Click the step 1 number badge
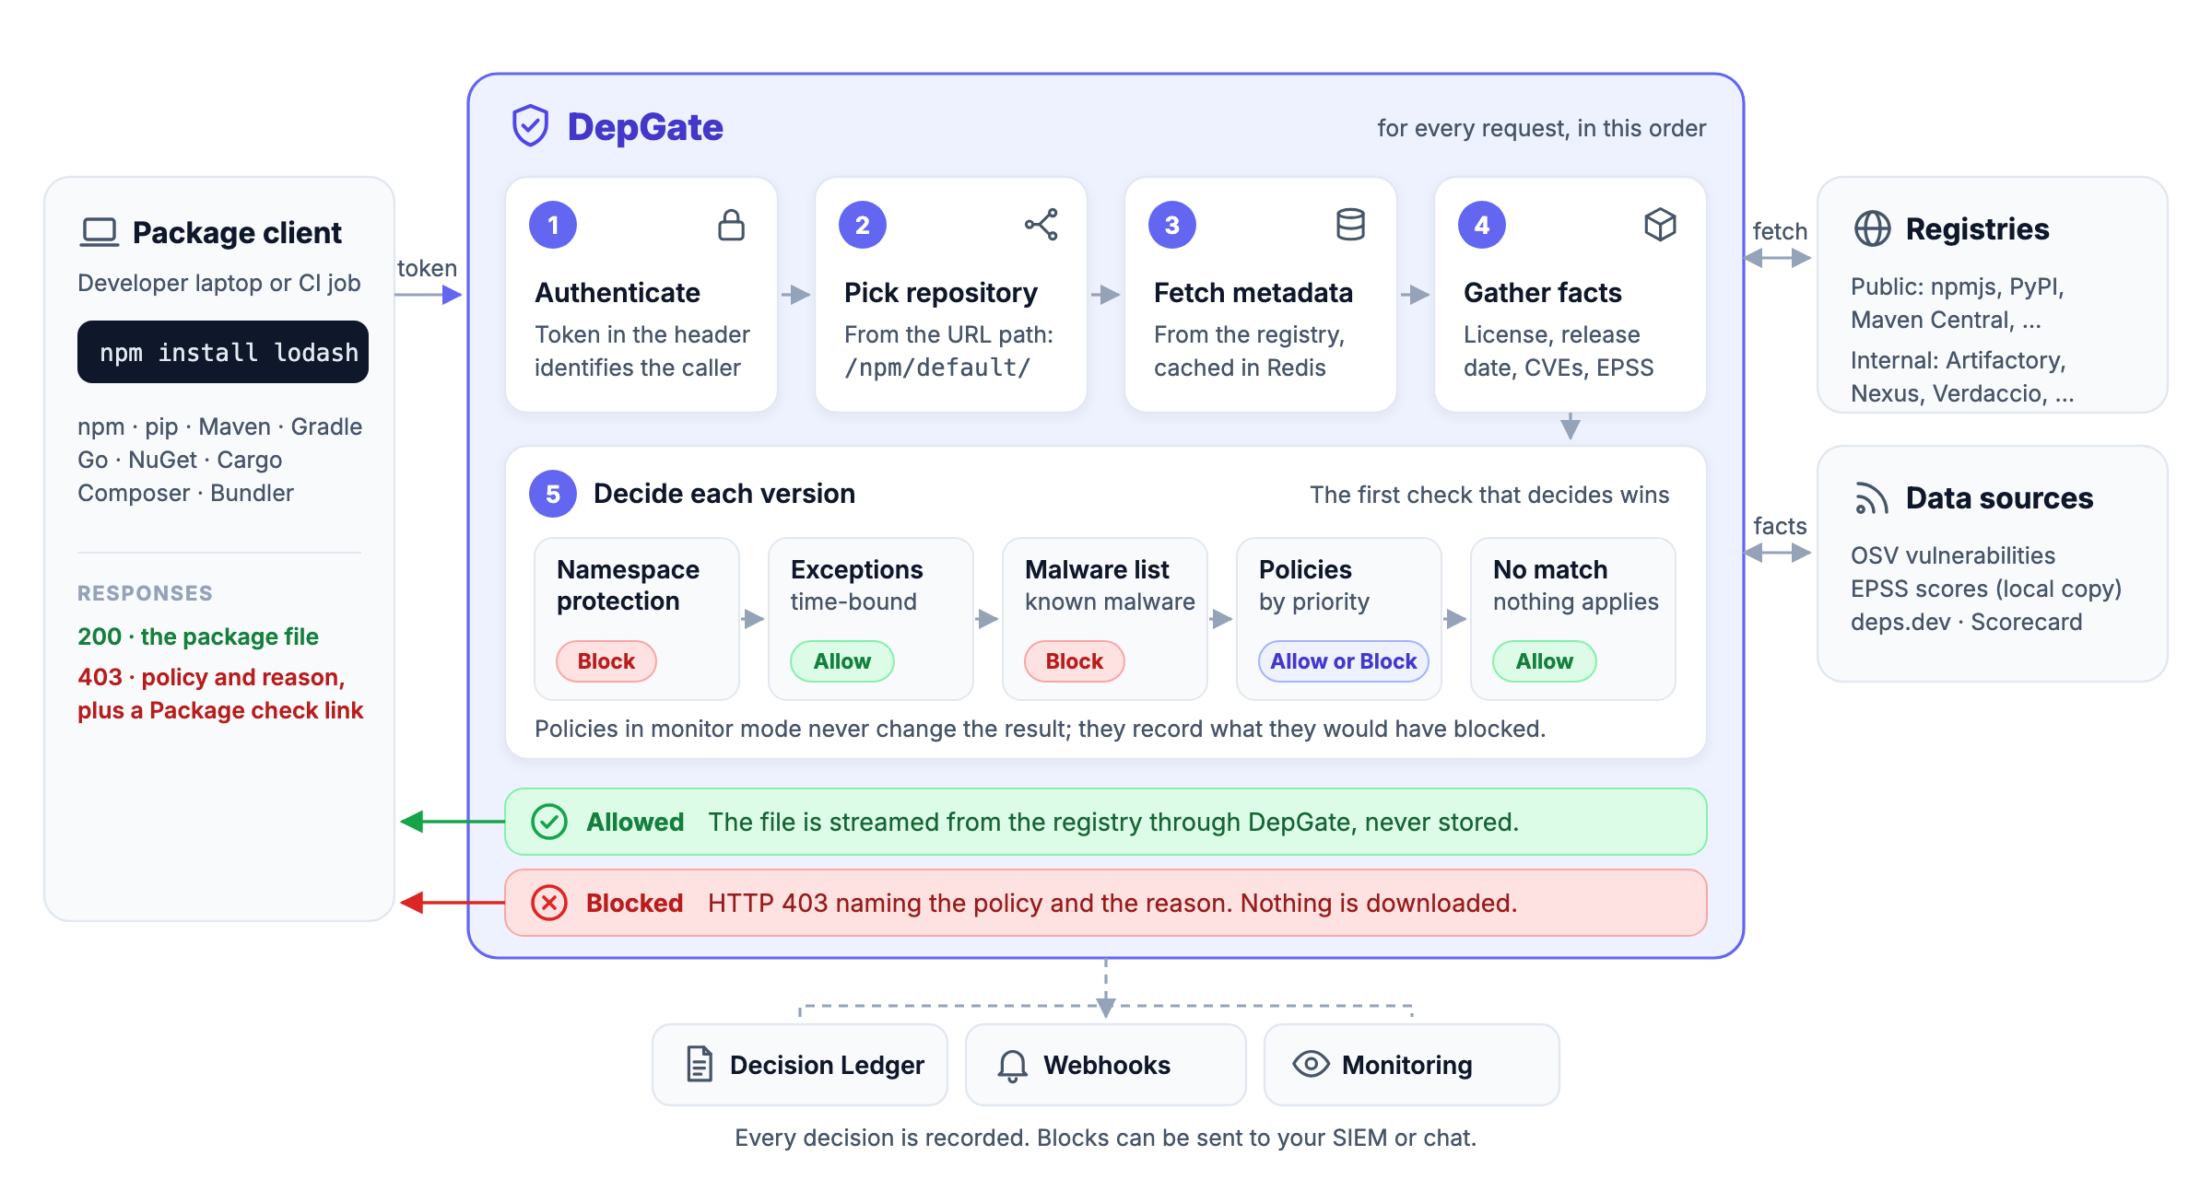2212x1179 pixels. click(553, 225)
